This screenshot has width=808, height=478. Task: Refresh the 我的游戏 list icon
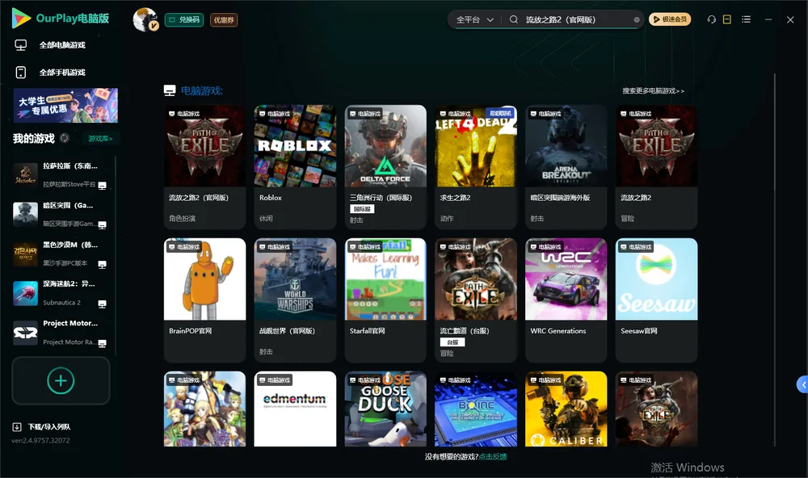click(65, 138)
